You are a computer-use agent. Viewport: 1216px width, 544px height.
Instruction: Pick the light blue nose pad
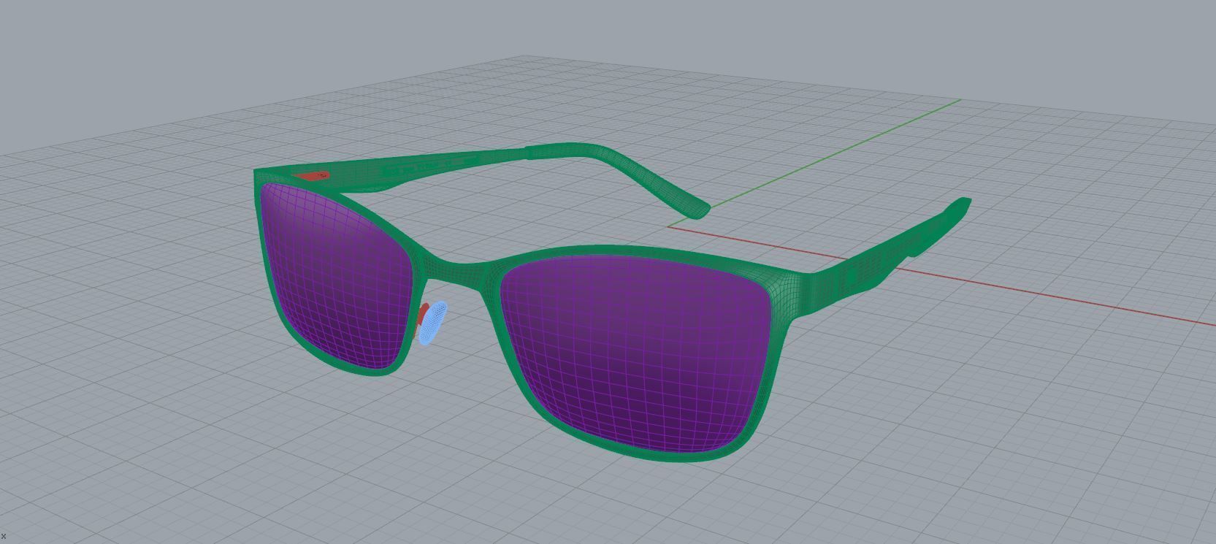[434, 323]
